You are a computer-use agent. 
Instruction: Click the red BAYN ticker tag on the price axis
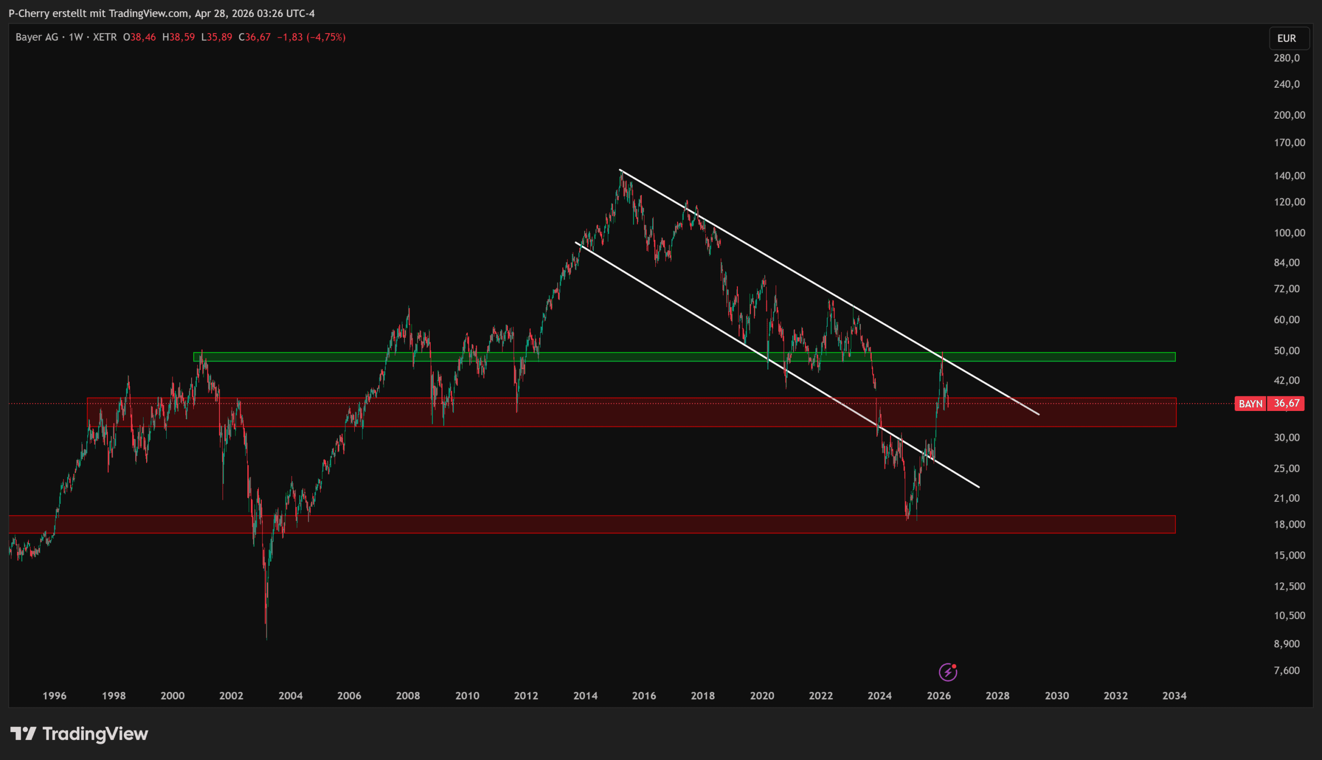pos(1250,403)
